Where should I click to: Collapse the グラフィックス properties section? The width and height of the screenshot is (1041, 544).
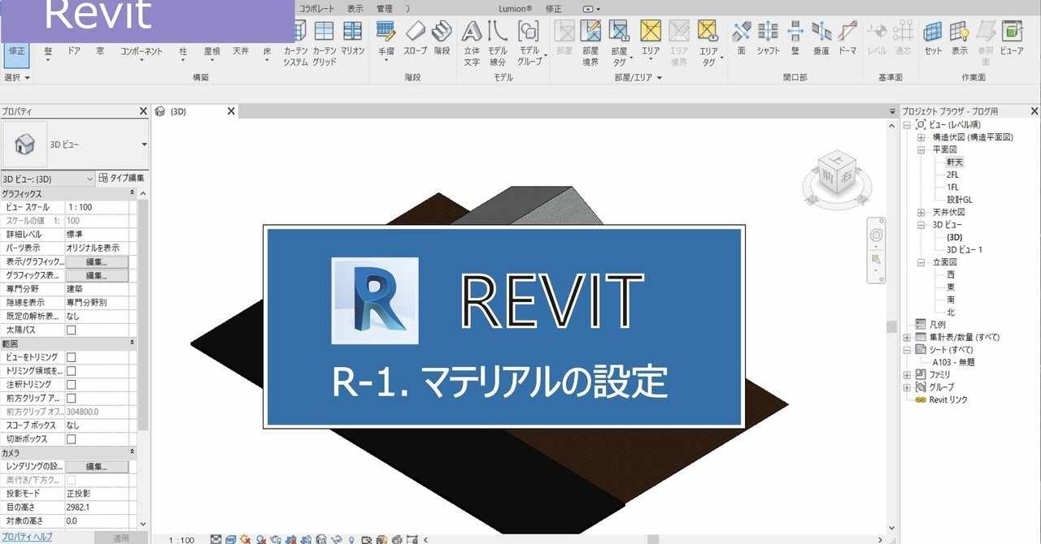coord(133,194)
